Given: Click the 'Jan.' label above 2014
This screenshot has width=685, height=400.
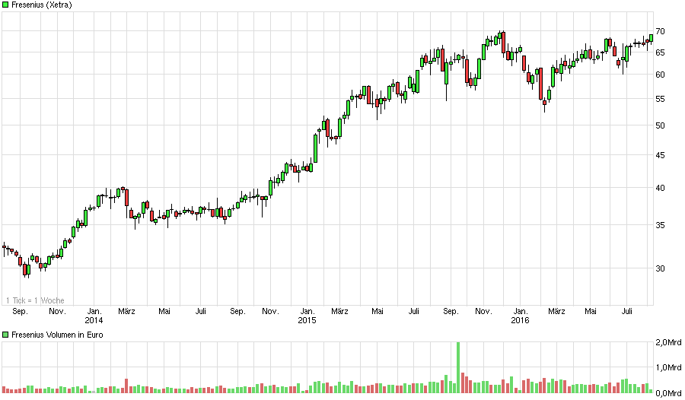Looking at the screenshot, I should click(94, 311).
